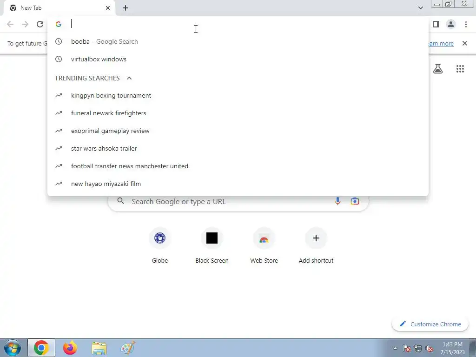The height and width of the screenshot is (357, 476).
Task: Open the profile avatar menu
Action: [x=451, y=24]
